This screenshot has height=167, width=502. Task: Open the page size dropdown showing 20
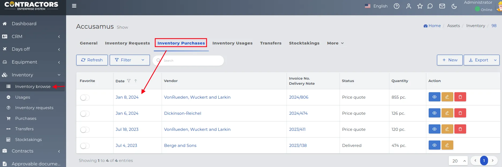coord(458,161)
